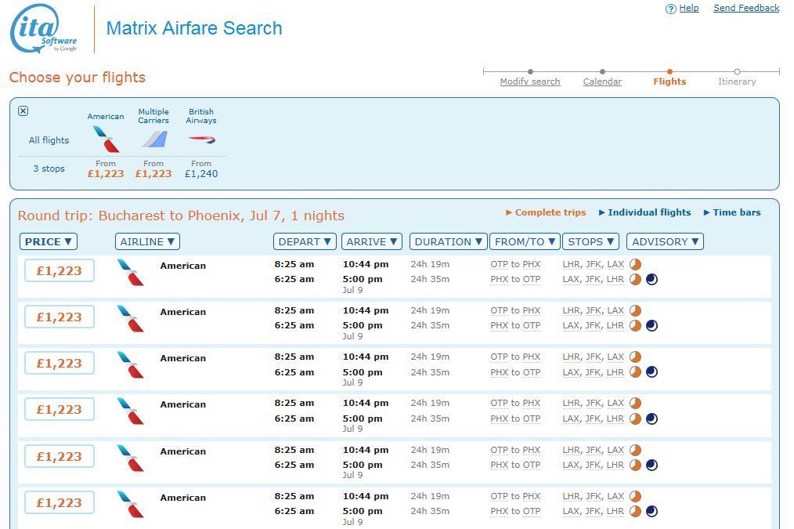The image size is (794, 529).
Task: Click the orange advisory icon on first outbound flight
Action: click(635, 264)
